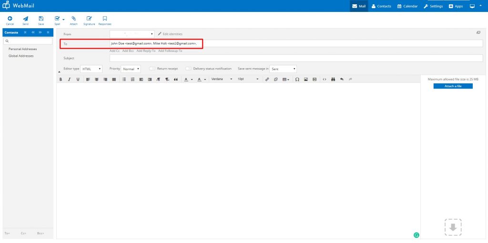The width and height of the screenshot is (488, 243).
Task: Open the Priority Normal dropdown
Action: (x=131, y=69)
